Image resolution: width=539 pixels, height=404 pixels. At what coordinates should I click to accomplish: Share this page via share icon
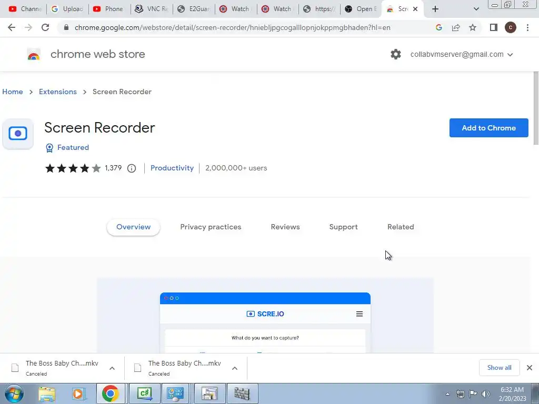coord(456,27)
